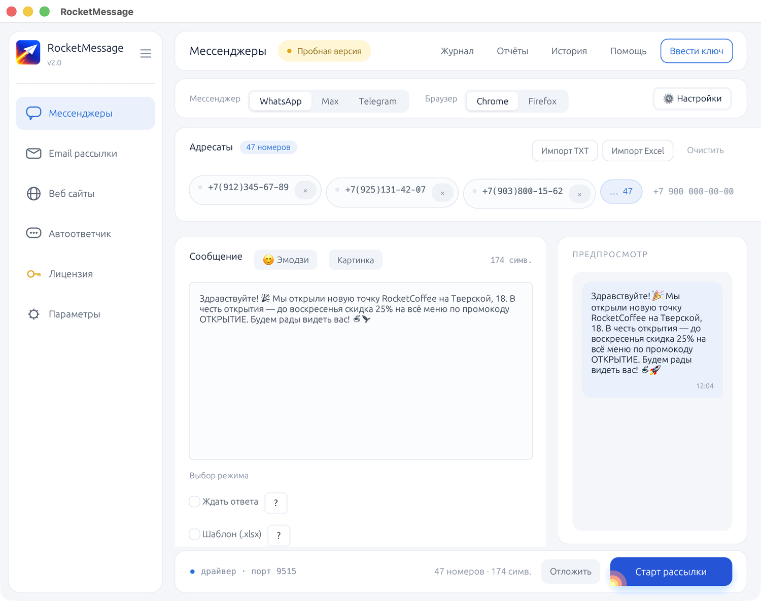Go to Лицензия in the sidebar
This screenshot has height=601, width=761.
(x=85, y=274)
